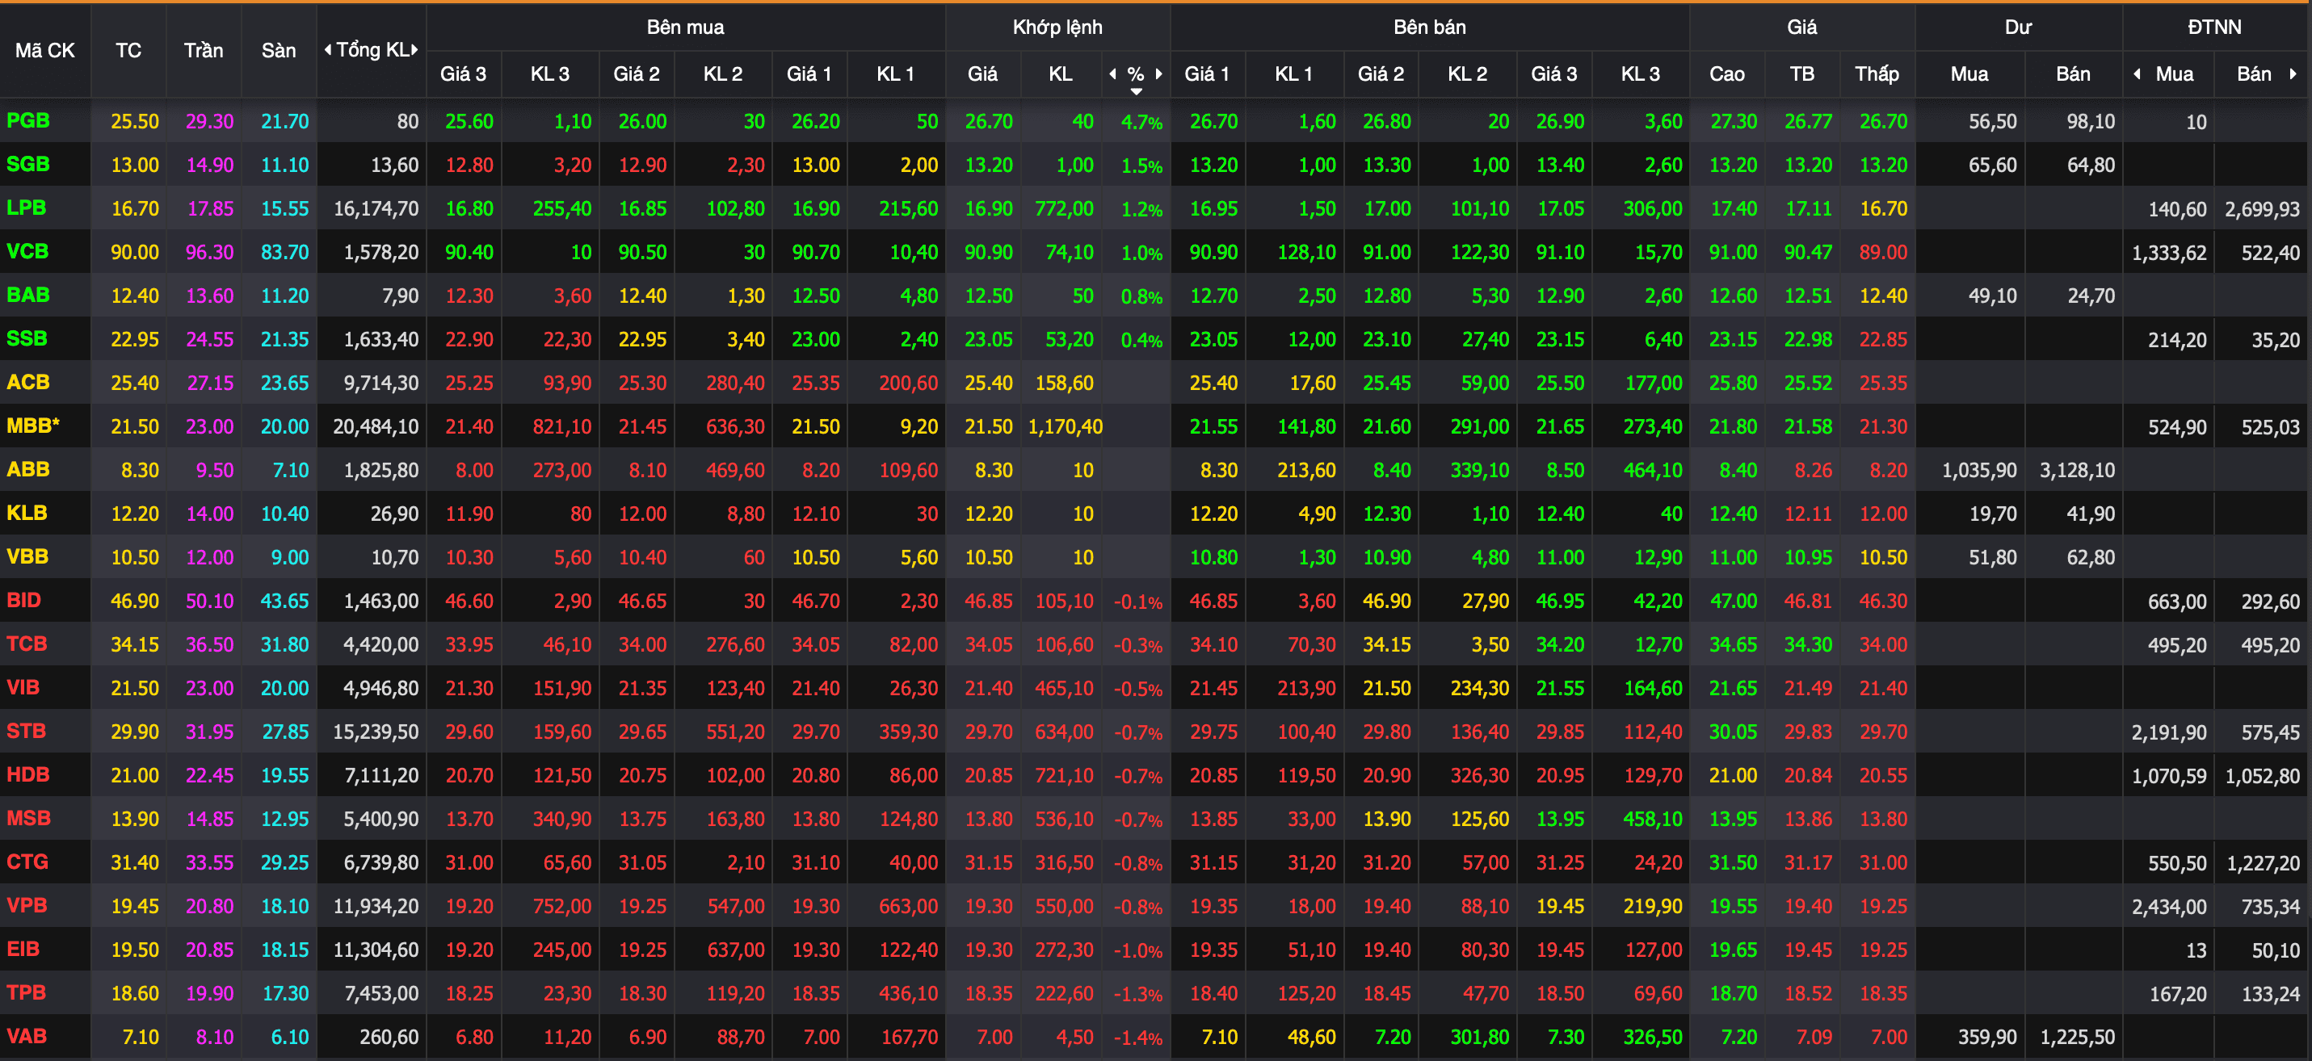The image size is (2312, 1061).
Task: Open the HDB stock ticker
Action: click(x=27, y=775)
